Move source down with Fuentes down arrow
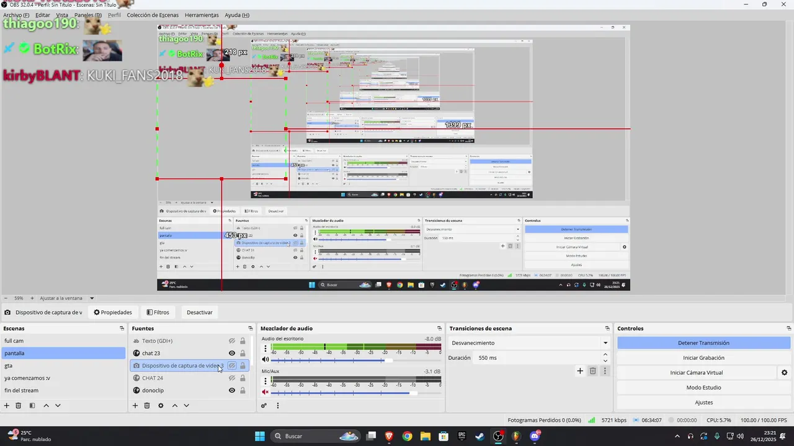794x446 pixels. (x=186, y=406)
